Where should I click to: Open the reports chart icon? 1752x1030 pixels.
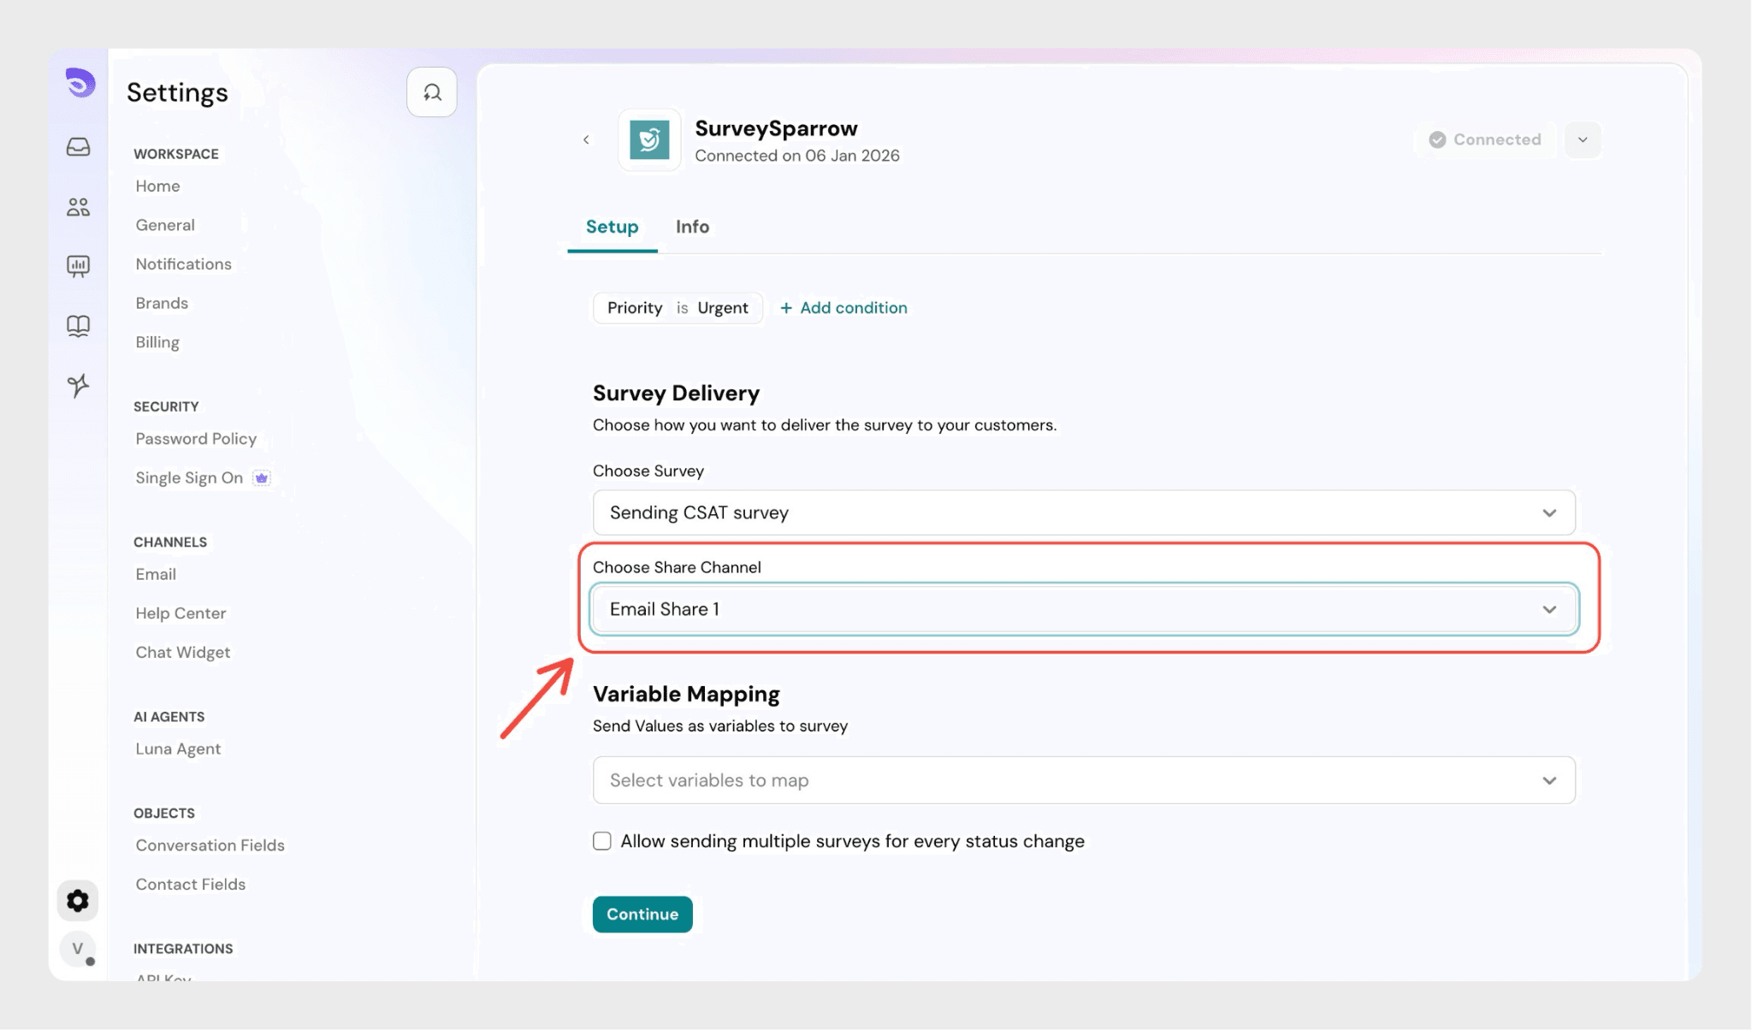pyautogui.click(x=78, y=266)
